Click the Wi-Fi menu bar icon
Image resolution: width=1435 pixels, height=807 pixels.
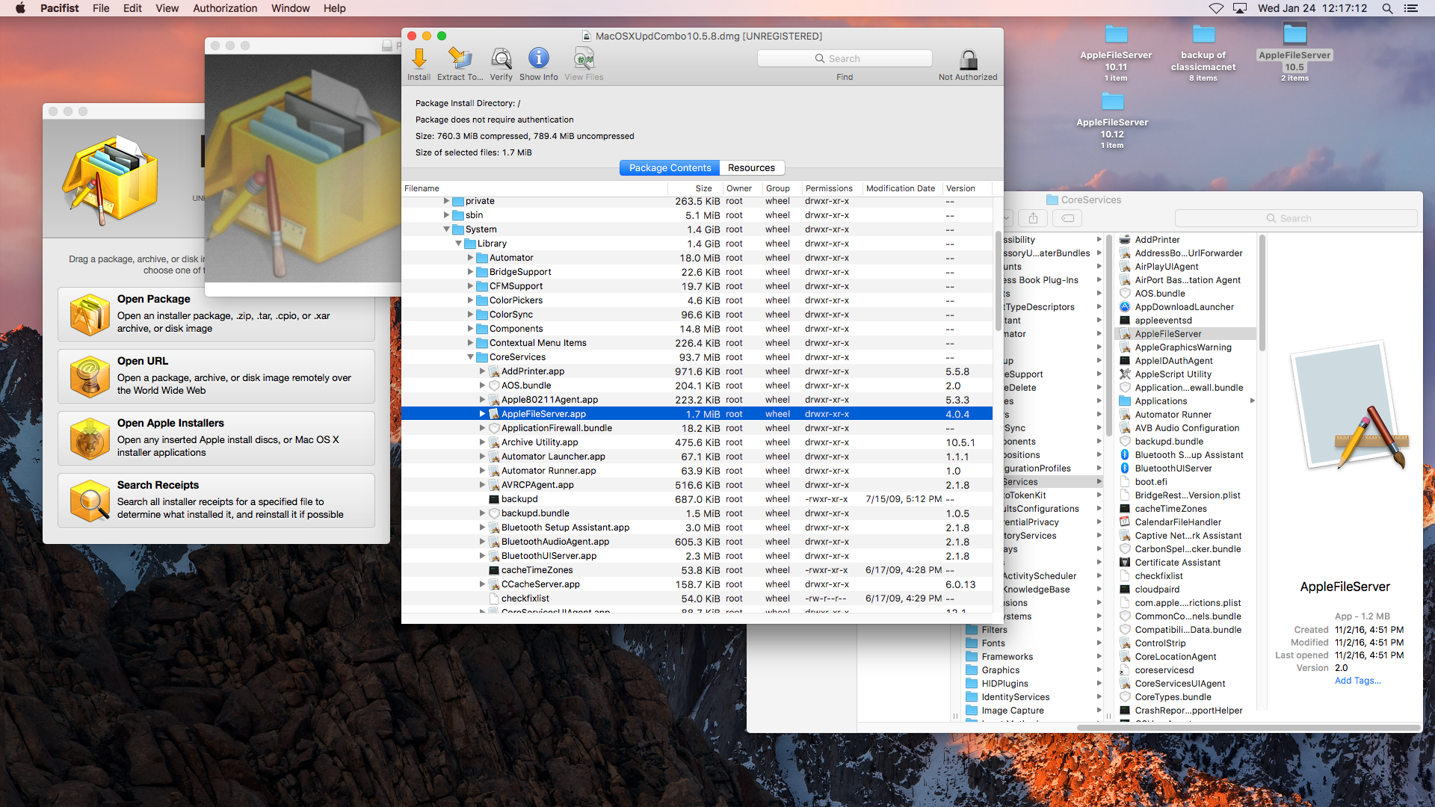(1216, 8)
